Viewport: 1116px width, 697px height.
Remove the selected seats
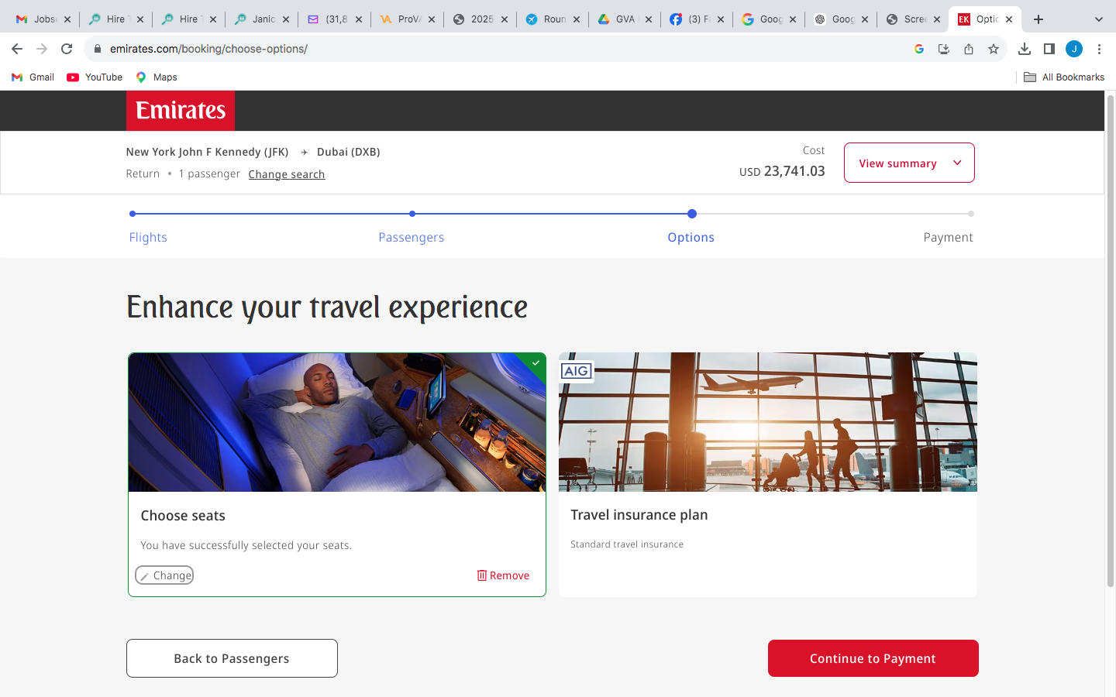503,575
